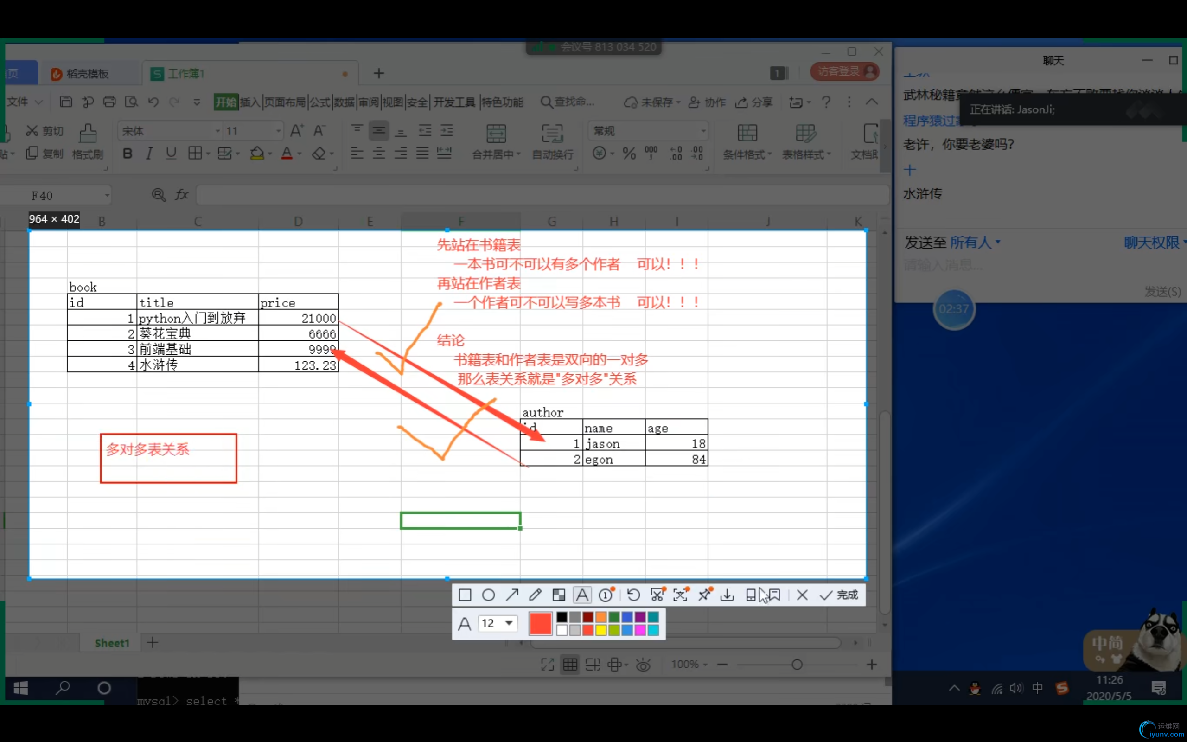
Task: Choose the arrow drawing tool
Action: pos(511,595)
